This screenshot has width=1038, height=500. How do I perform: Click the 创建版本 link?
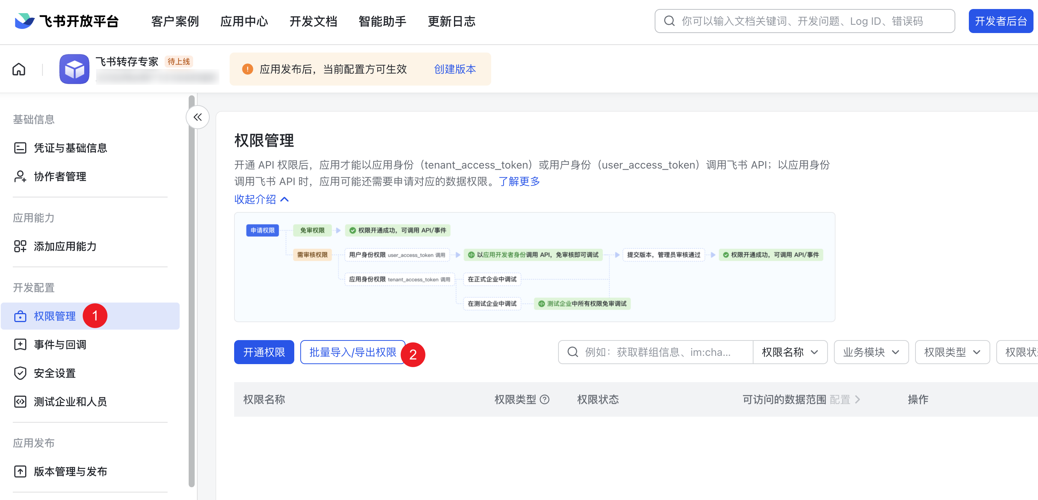pos(455,69)
